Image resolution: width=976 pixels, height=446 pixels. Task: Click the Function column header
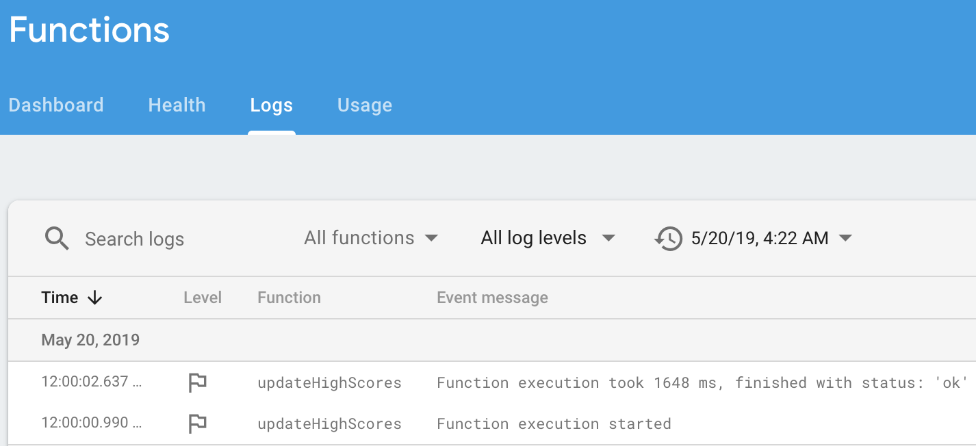point(289,298)
